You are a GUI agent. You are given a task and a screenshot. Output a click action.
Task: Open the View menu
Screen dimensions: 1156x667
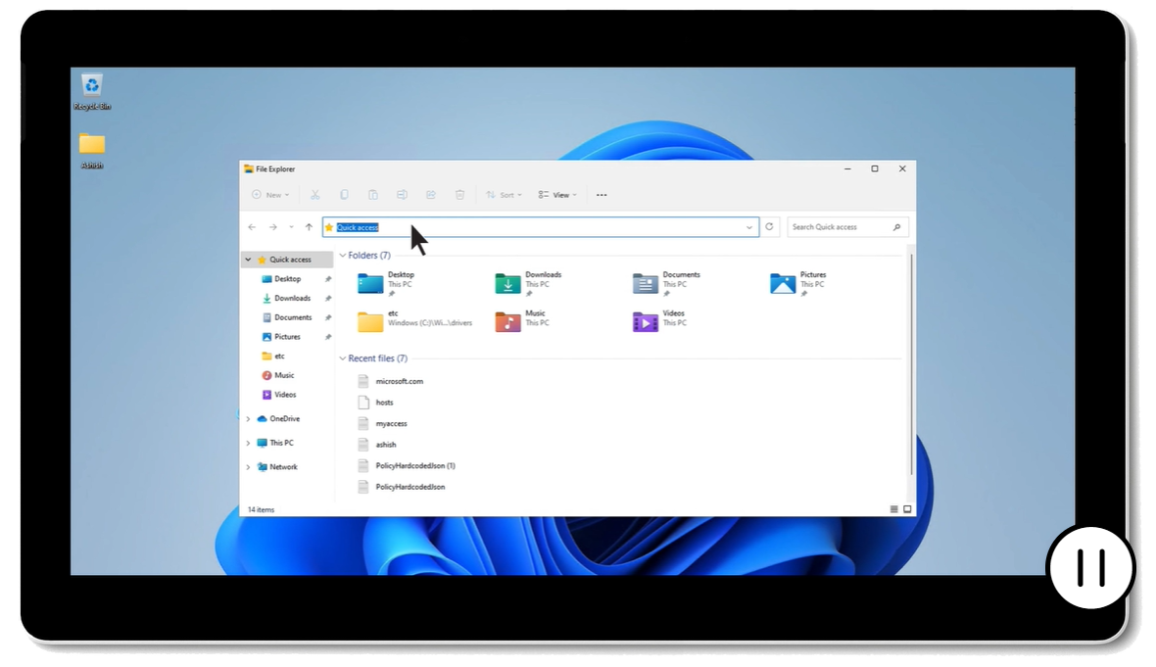tap(557, 195)
